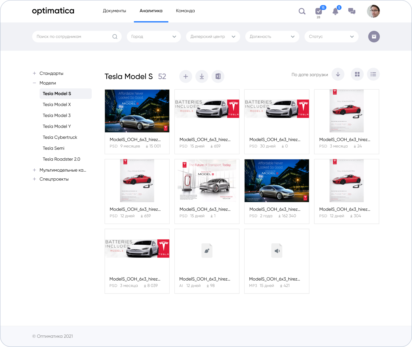Click the 0 downloads counter
This screenshot has width=412, height=347.
click(x=285, y=146)
